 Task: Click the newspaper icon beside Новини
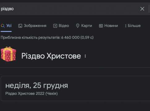tap(101, 26)
